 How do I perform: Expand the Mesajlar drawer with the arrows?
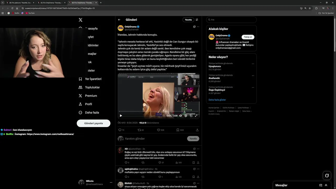(326, 185)
